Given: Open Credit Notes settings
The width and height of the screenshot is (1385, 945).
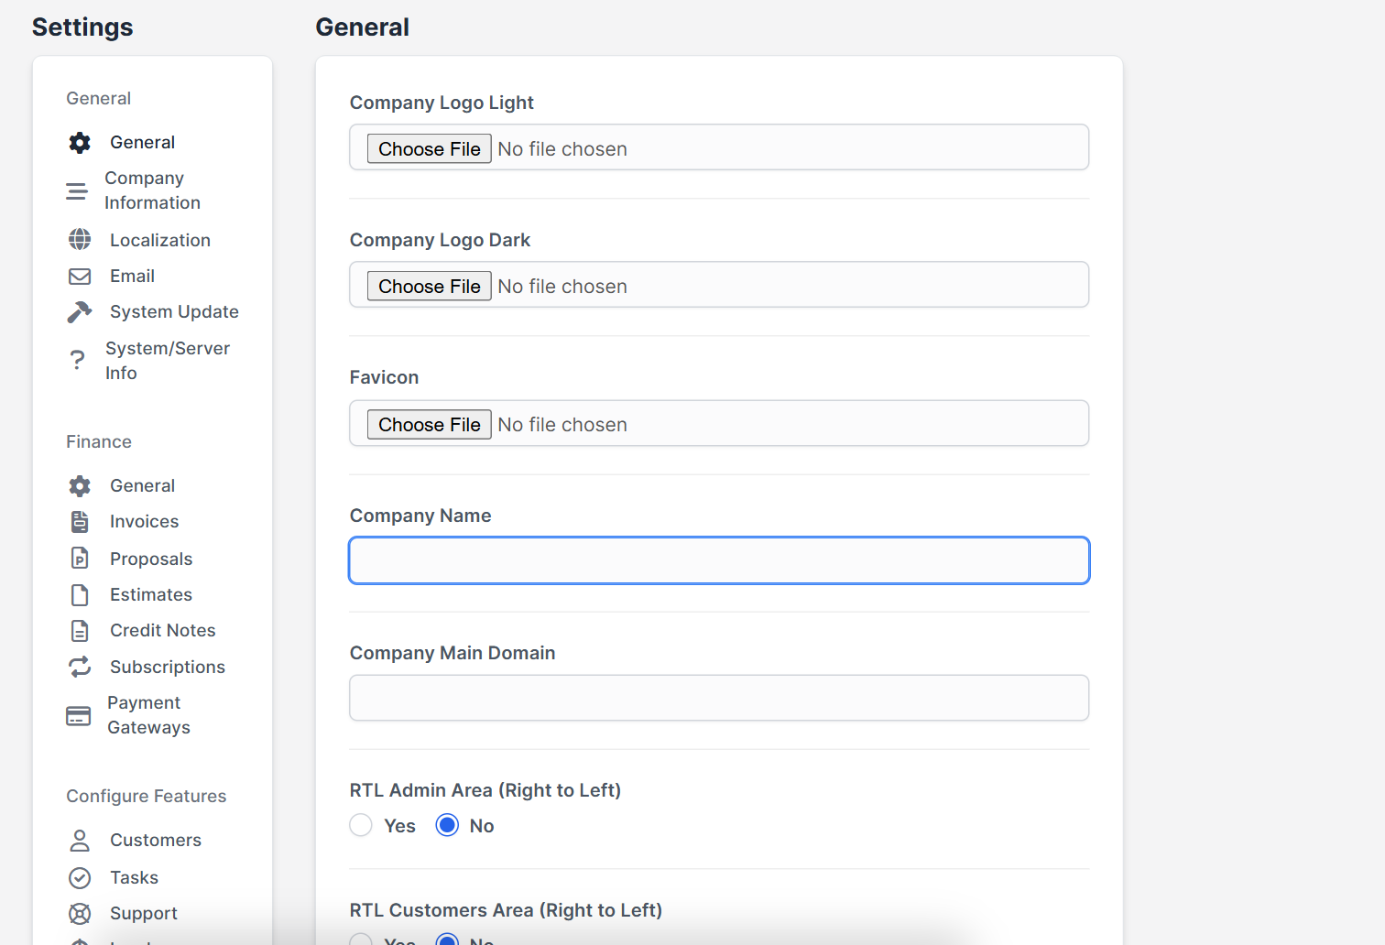Looking at the screenshot, I should (163, 630).
